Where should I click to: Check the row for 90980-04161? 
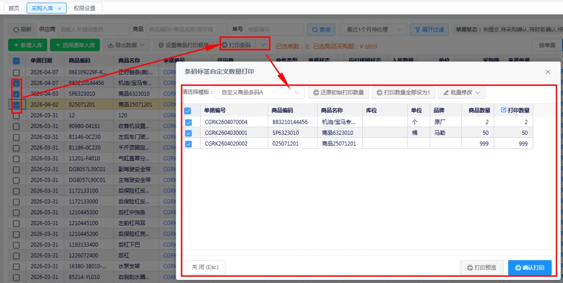[17, 126]
